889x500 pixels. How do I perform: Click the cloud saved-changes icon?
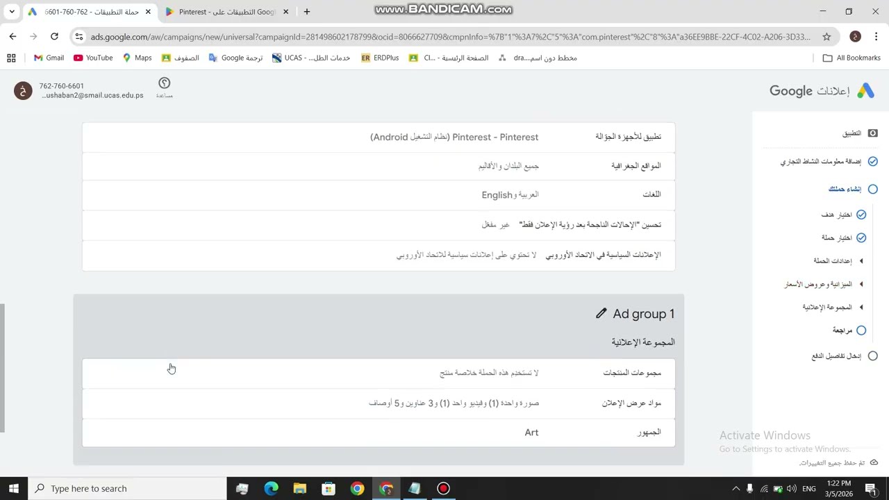[874, 462]
